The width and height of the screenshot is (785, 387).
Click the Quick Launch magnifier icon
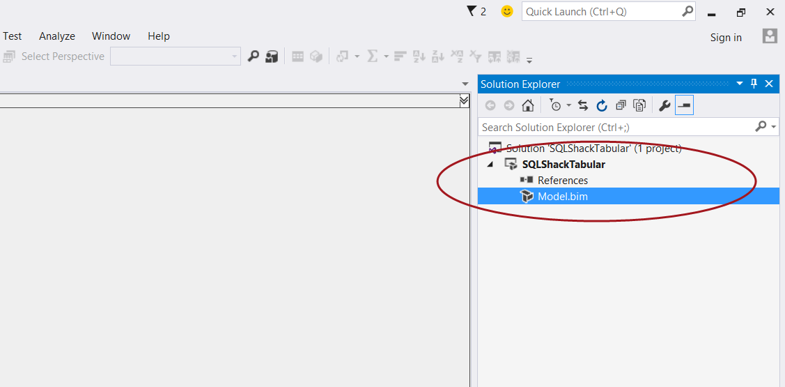click(x=688, y=10)
